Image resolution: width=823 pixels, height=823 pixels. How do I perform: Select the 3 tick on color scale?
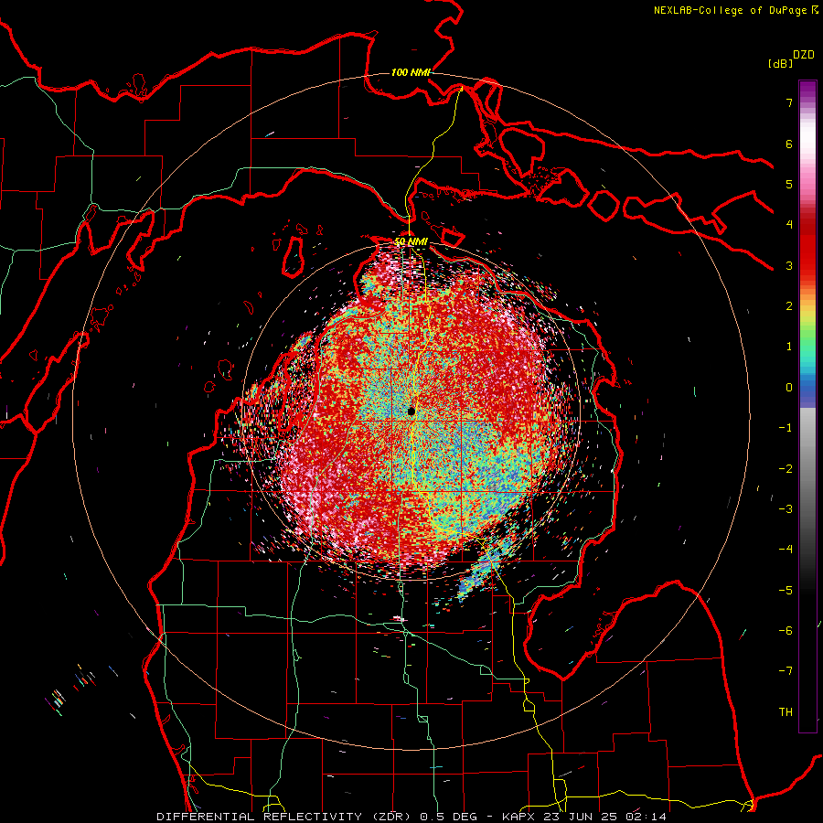coord(789,265)
